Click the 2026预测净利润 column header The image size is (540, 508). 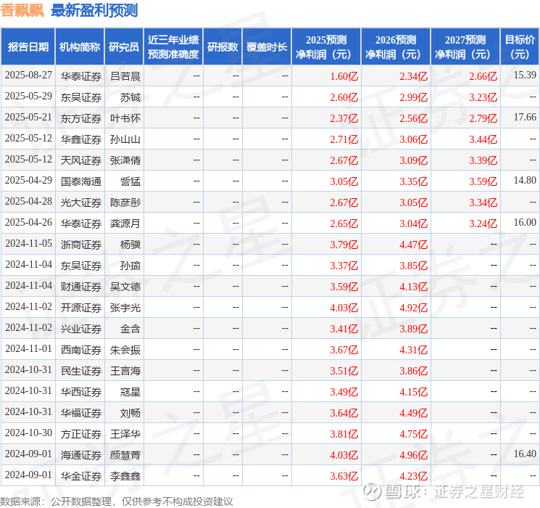coord(396,47)
